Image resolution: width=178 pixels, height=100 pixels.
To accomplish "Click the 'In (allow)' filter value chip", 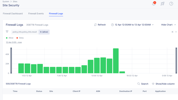I will tap(44, 32).
